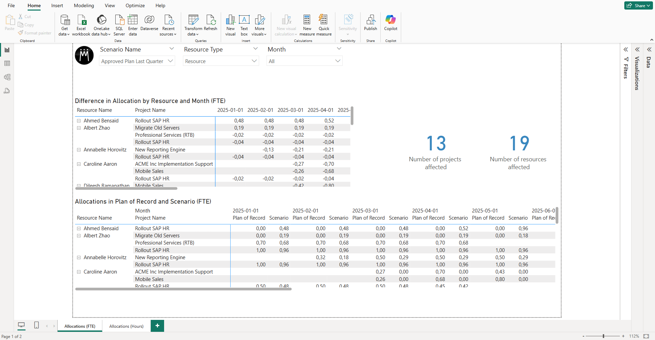
Task: Collapse the Scenario Name slicer header
Action: click(172, 49)
